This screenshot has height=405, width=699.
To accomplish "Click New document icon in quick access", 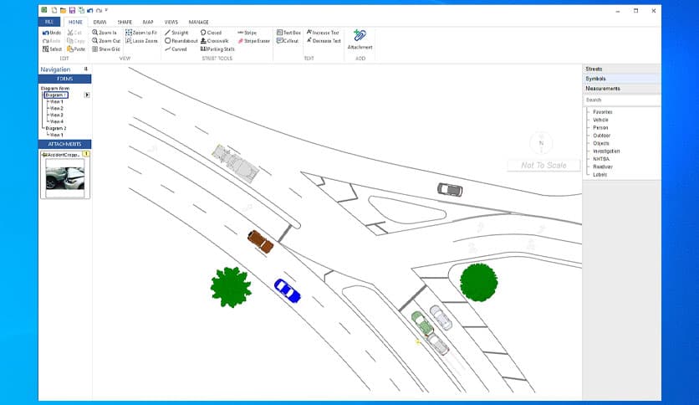I will point(54,10).
